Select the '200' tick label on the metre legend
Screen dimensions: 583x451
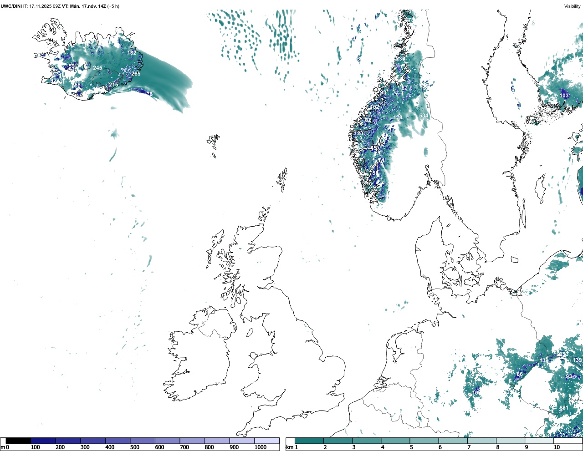pyautogui.click(x=60, y=447)
